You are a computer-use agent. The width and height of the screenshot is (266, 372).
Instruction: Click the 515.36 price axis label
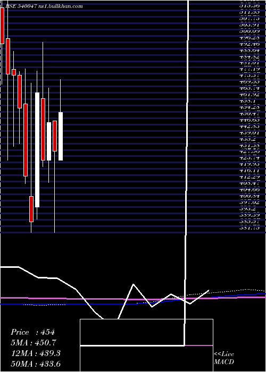tap(249, 6)
